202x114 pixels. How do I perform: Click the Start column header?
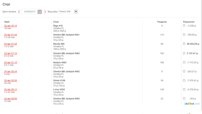coord(7,22)
